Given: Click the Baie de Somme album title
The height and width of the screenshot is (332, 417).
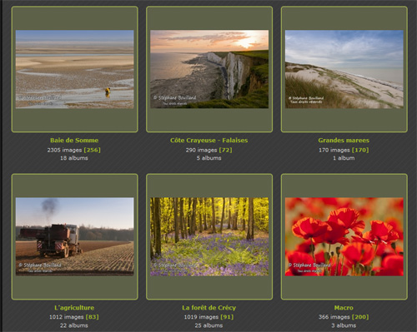Looking at the screenshot, I should coord(74,141).
